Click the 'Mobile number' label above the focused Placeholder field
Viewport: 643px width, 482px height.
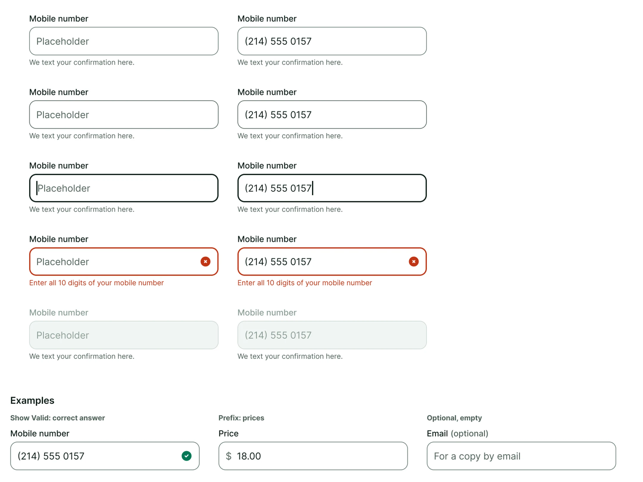(x=59, y=165)
